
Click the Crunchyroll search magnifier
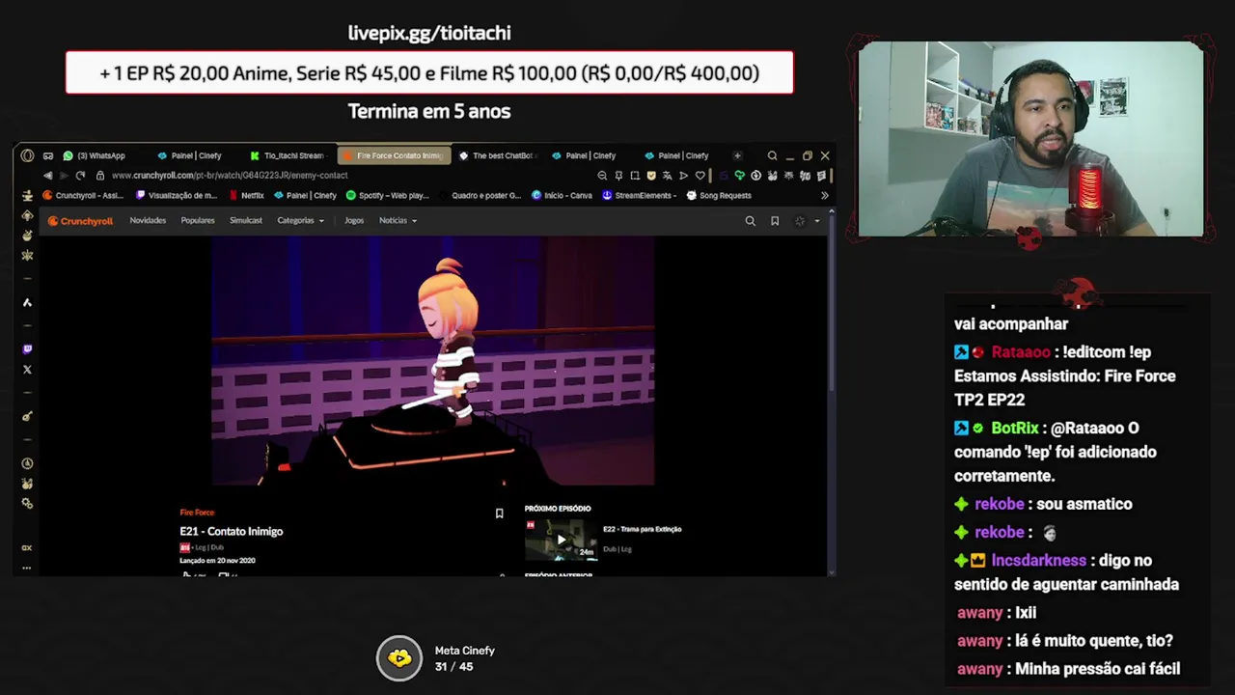(x=750, y=221)
